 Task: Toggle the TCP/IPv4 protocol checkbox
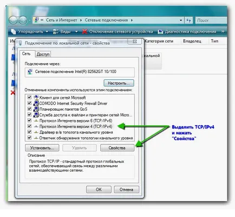coord(29,126)
